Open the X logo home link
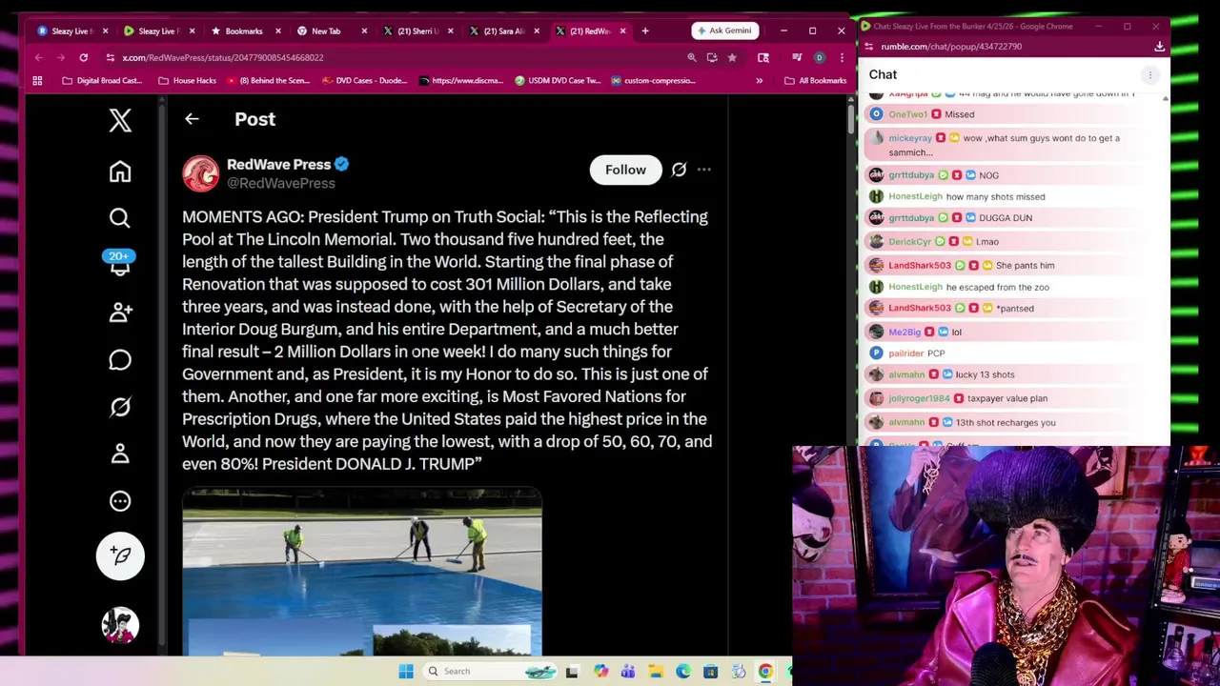The width and height of the screenshot is (1220, 686). 120,120
